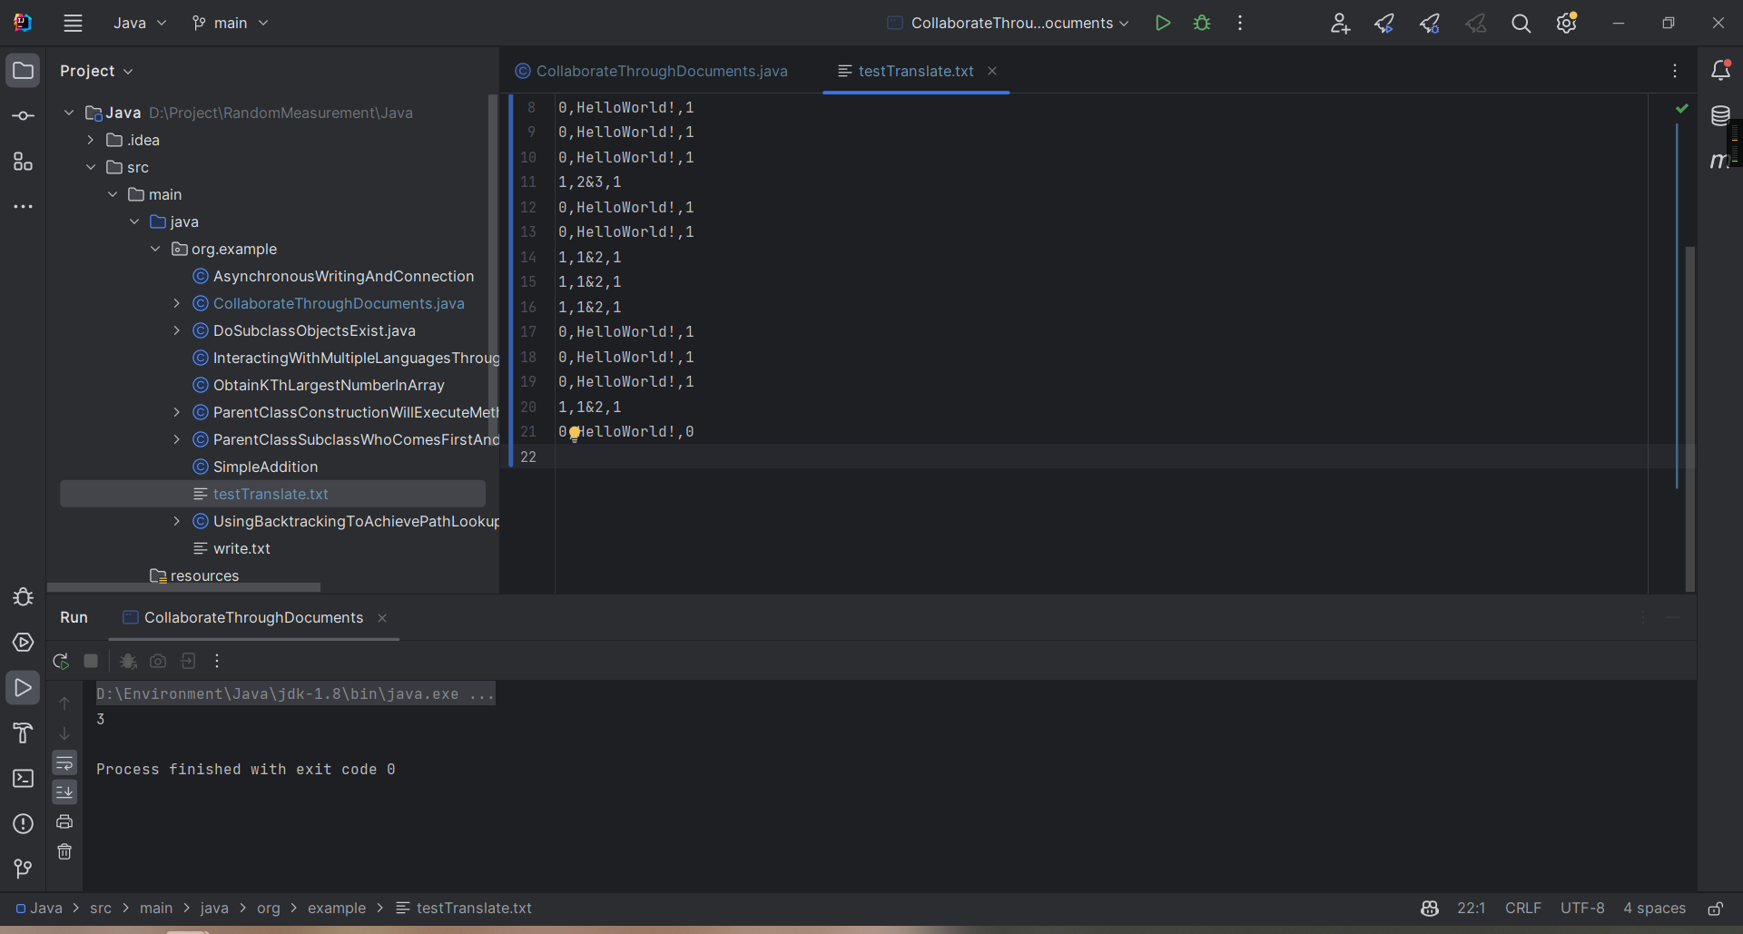
Task: Open Commit tool window icon
Action: [23, 116]
